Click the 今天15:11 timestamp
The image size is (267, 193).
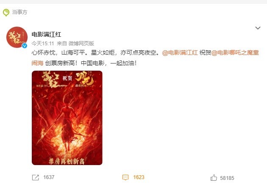43,44
